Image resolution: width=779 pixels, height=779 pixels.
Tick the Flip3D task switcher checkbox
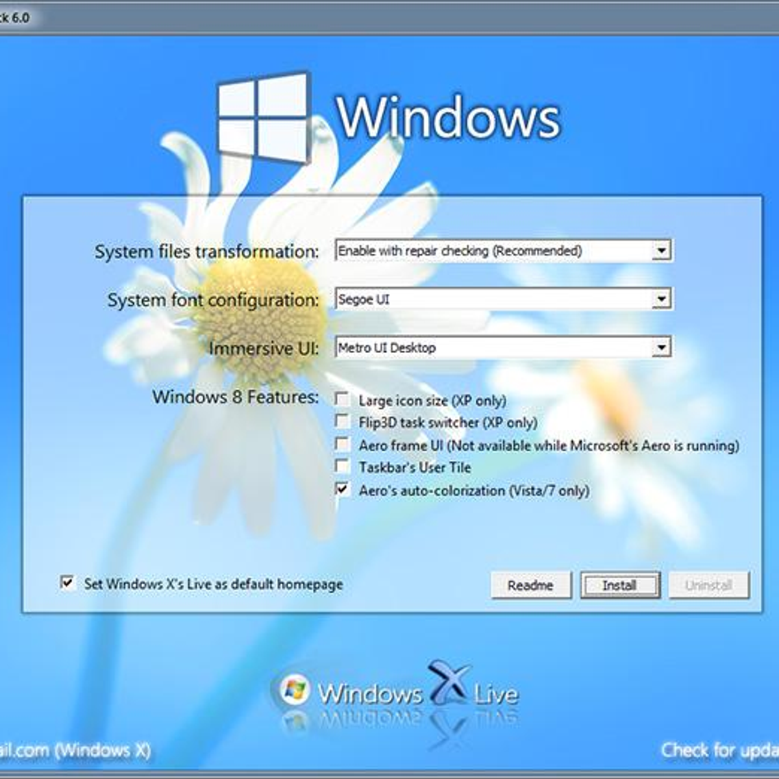(342, 422)
